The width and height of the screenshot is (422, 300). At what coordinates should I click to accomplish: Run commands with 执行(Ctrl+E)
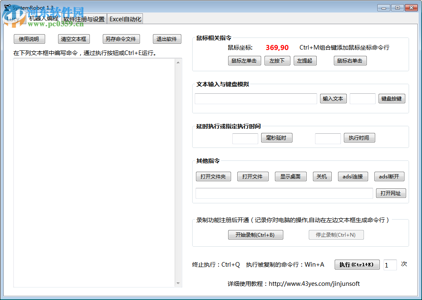357,265
